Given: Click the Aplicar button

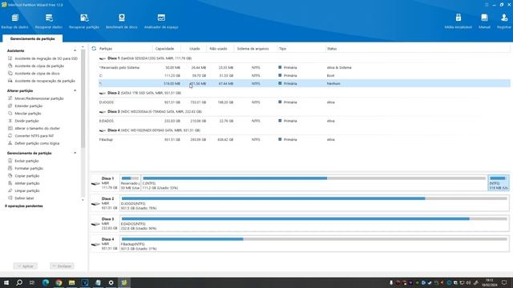Looking at the screenshot, I should 26,266.
